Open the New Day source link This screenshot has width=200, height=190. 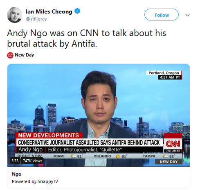[x=25, y=55]
